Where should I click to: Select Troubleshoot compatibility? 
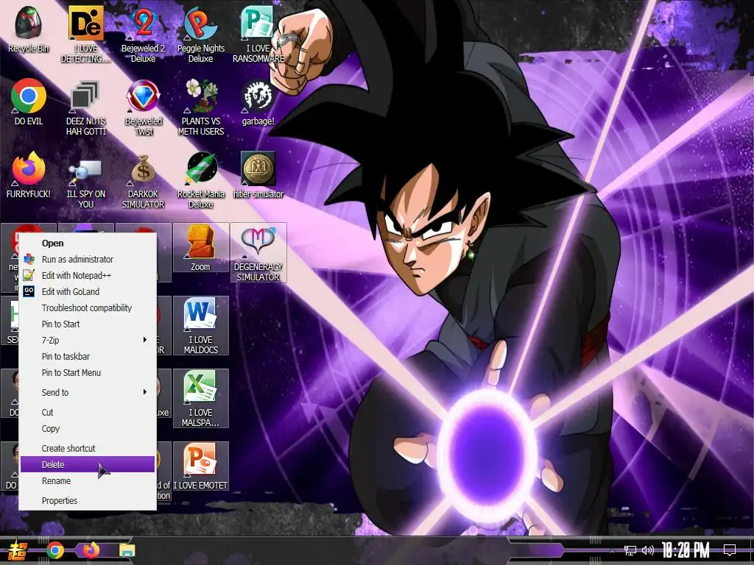pyautogui.click(x=88, y=308)
